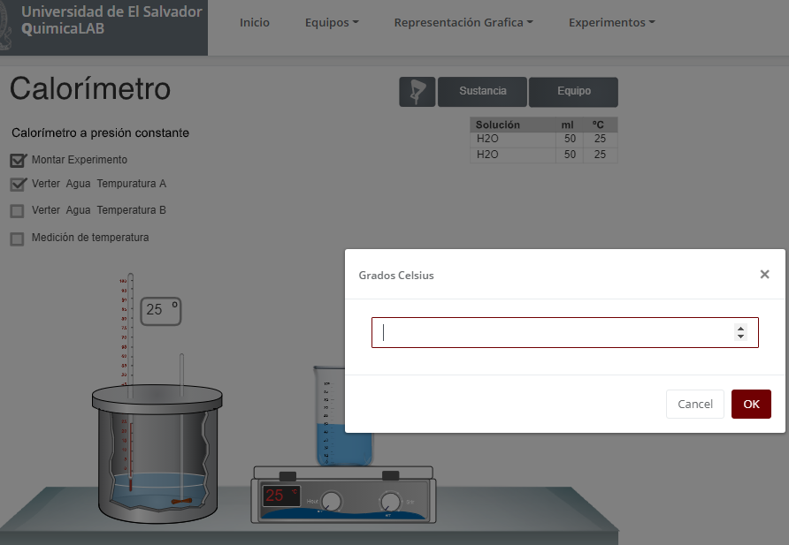Expand the Representación Grafica dropdown
789x545 pixels.
click(x=463, y=23)
